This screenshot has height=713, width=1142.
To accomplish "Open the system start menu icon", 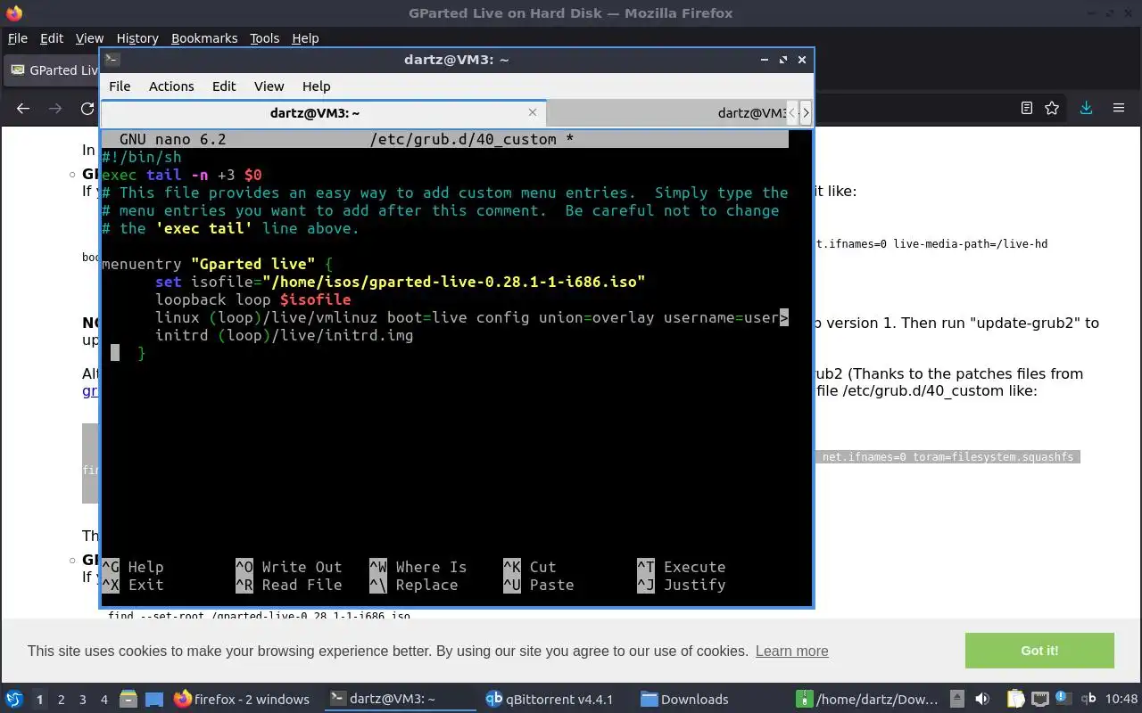I will click(14, 699).
